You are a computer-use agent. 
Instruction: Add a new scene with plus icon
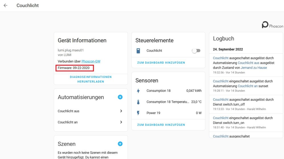[120, 144]
